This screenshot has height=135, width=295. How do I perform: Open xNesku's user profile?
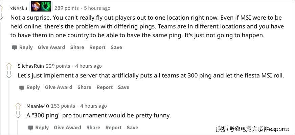point(19,8)
